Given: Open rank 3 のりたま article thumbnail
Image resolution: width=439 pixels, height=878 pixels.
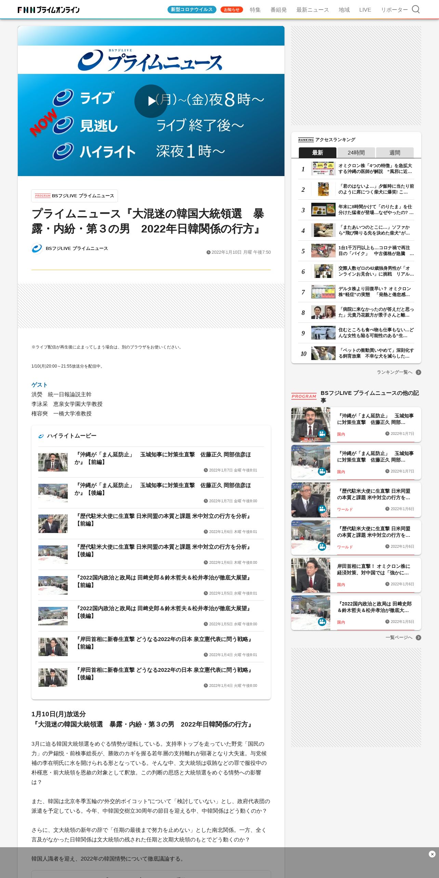Looking at the screenshot, I should 323,210.
